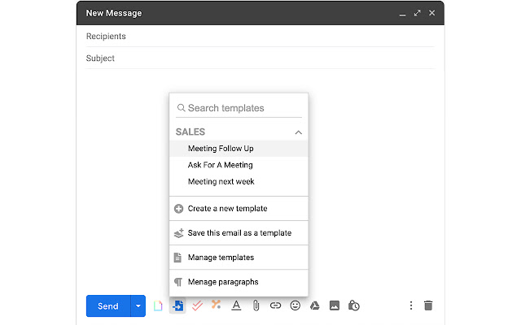This screenshot has height=325, width=521.
Task: Click into the Subject field
Action: click(x=260, y=58)
